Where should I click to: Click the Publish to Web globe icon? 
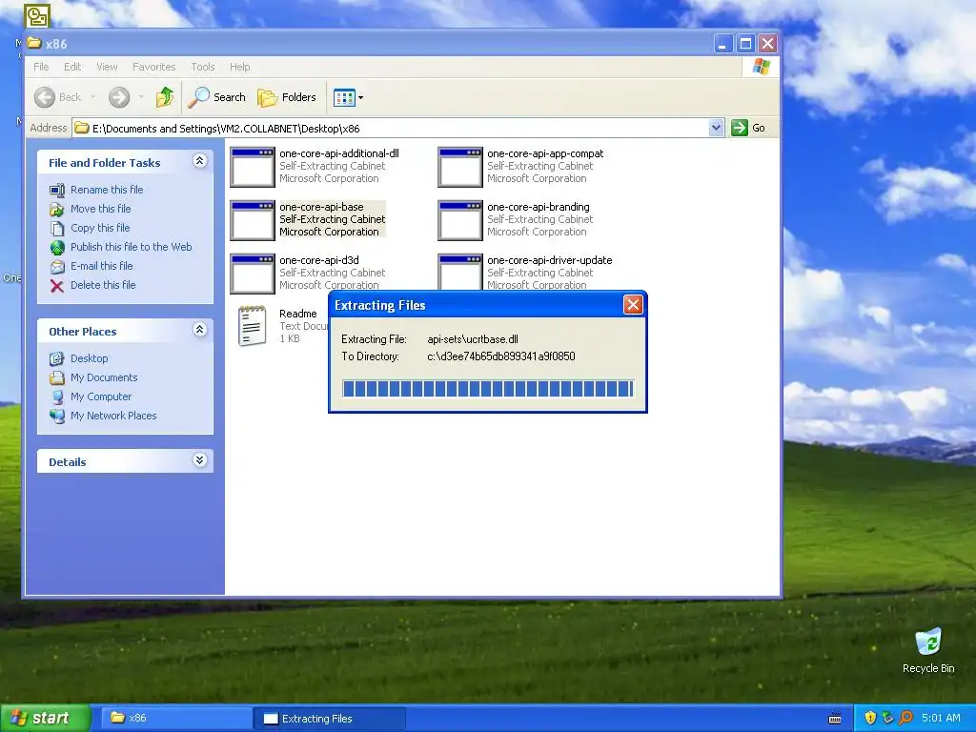(x=57, y=248)
